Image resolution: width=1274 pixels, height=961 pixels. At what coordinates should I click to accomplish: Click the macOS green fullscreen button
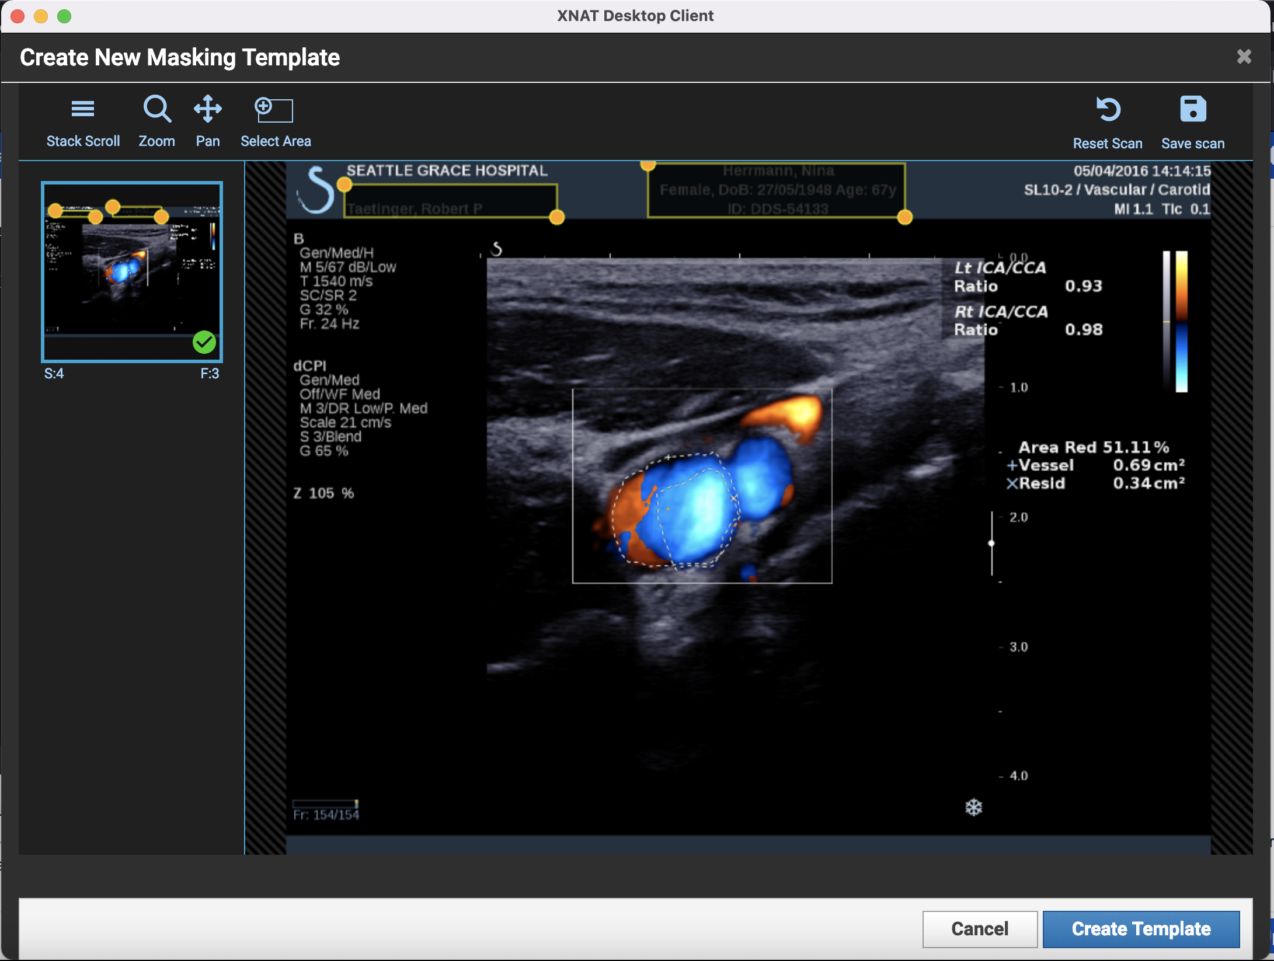click(x=64, y=16)
